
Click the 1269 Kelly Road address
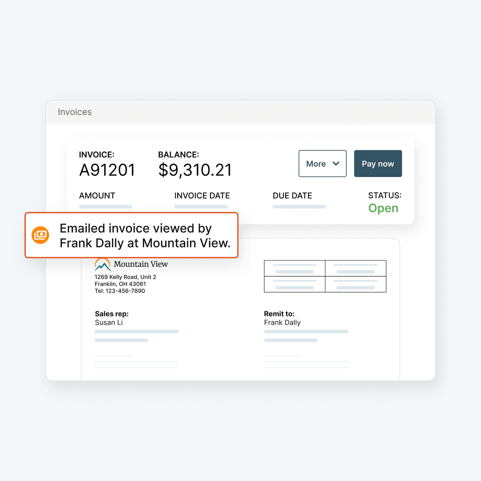(125, 277)
